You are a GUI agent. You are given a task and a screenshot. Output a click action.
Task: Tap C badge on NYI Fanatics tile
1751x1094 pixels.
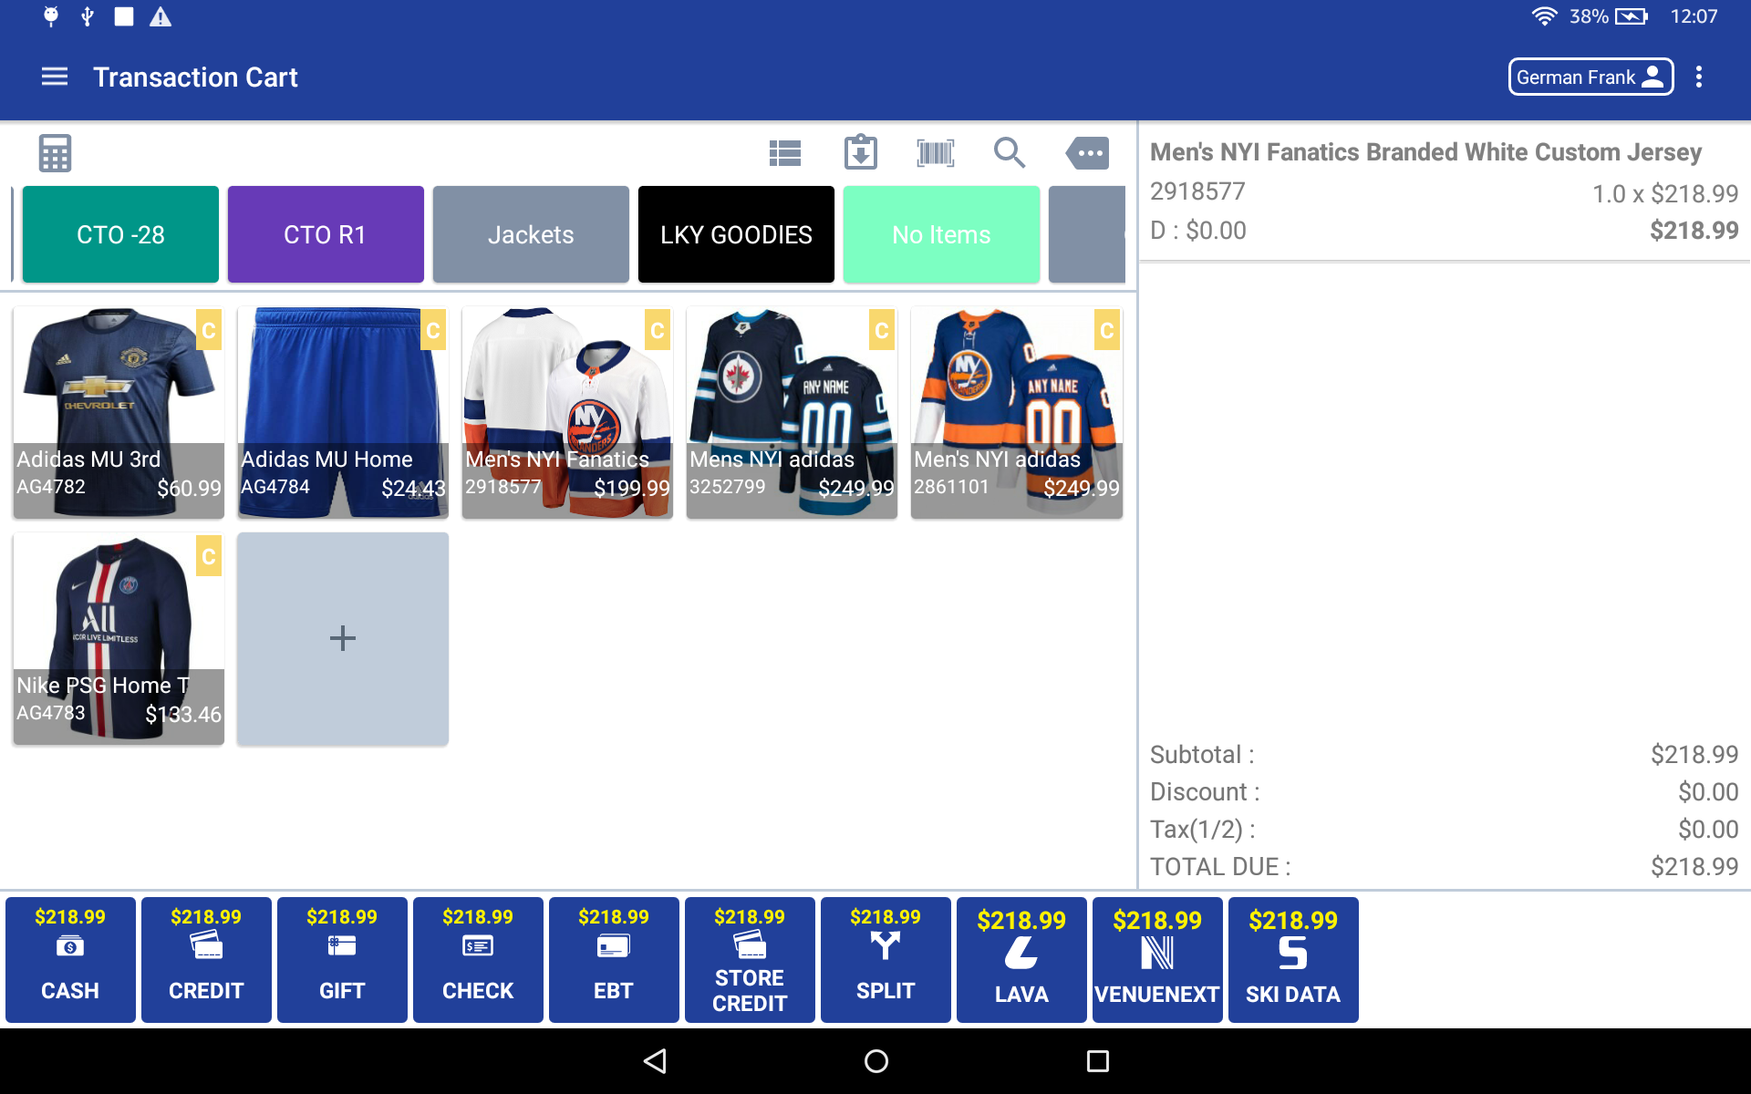658,330
